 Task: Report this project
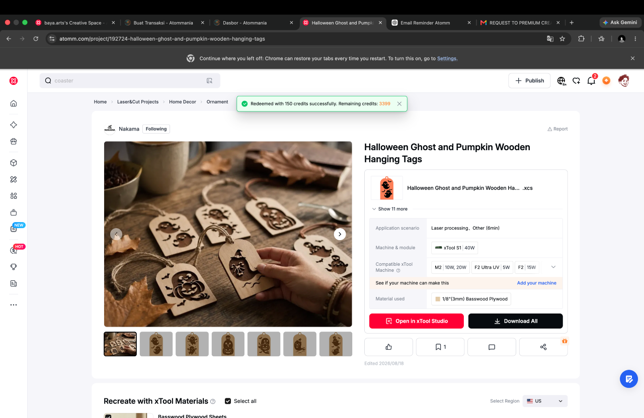pos(557,129)
